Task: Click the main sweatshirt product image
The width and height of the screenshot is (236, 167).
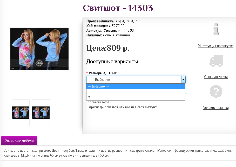Action: point(39,49)
